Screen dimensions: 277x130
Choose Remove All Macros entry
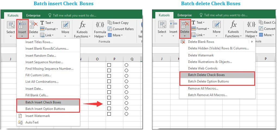pos(217,88)
